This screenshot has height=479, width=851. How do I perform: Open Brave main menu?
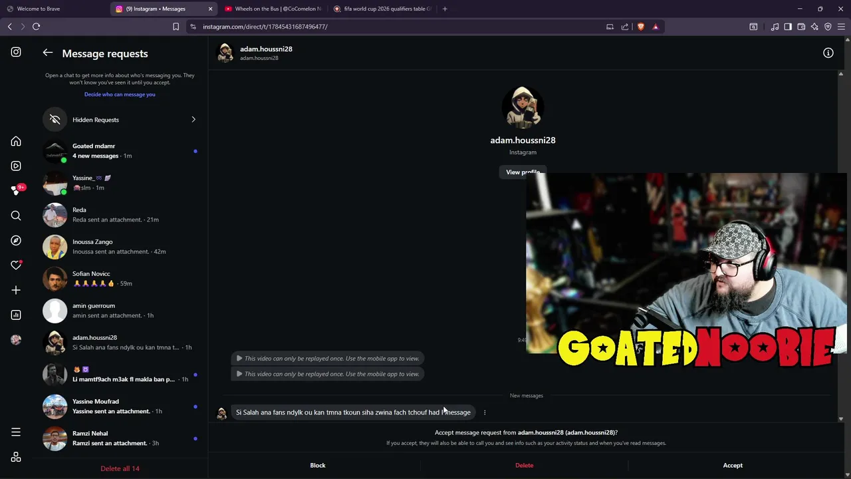(841, 27)
